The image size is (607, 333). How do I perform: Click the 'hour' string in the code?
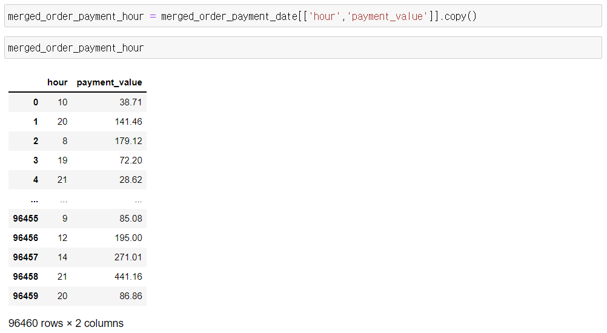pyautogui.click(x=325, y=16)
